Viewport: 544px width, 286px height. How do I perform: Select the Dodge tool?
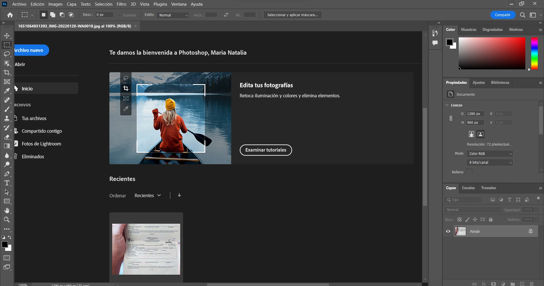coord(7,165)
